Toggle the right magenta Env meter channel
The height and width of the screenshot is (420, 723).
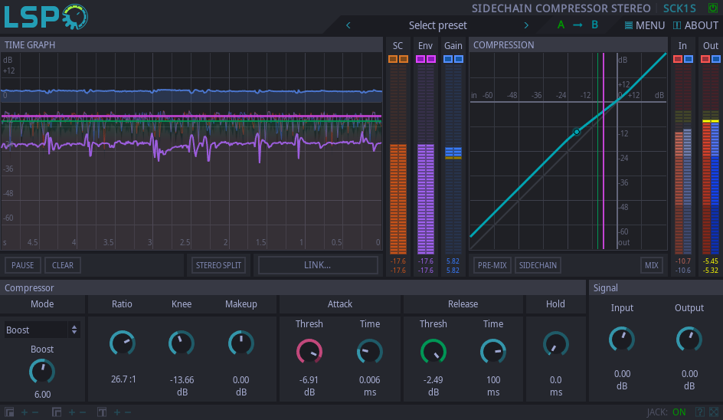pyautogui.click(x=431, y=59)
